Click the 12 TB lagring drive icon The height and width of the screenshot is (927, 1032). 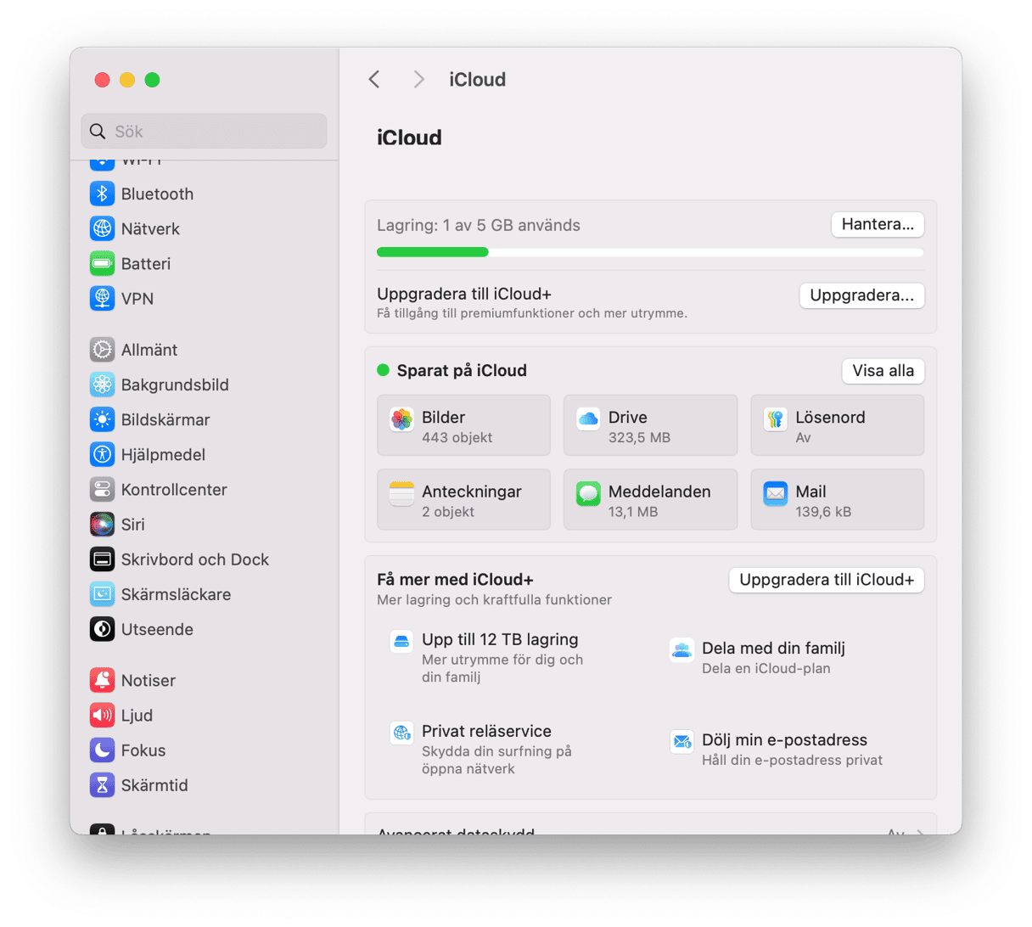(x=401, y=642)
